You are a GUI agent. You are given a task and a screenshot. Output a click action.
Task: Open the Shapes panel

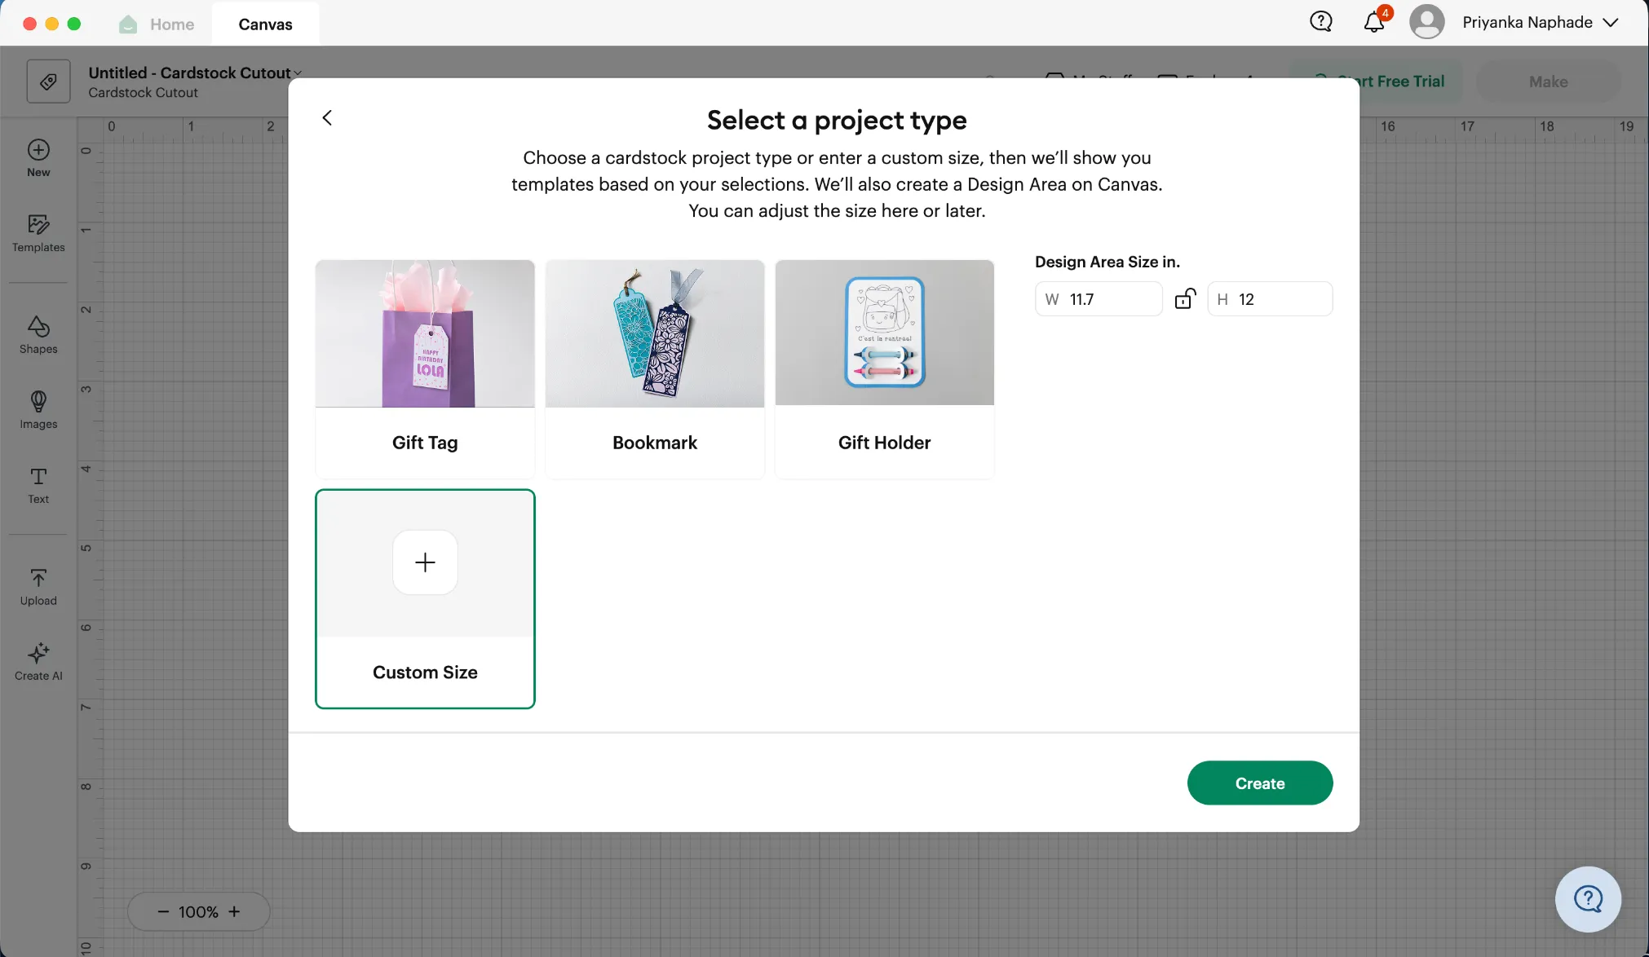(38, 335)
